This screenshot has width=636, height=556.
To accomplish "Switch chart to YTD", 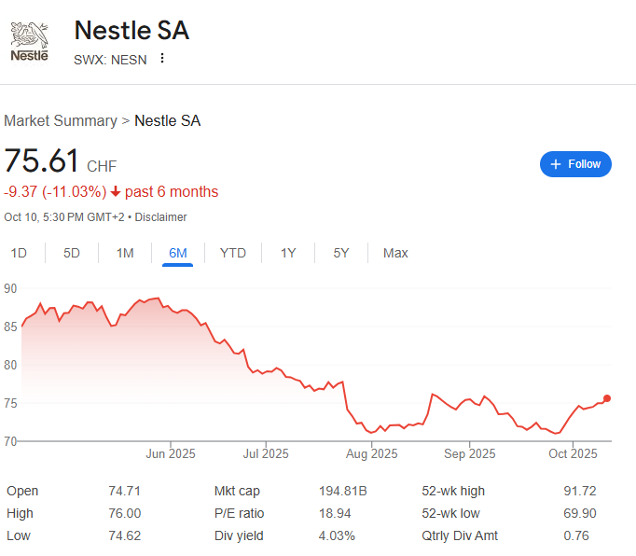I will (233, 253).
